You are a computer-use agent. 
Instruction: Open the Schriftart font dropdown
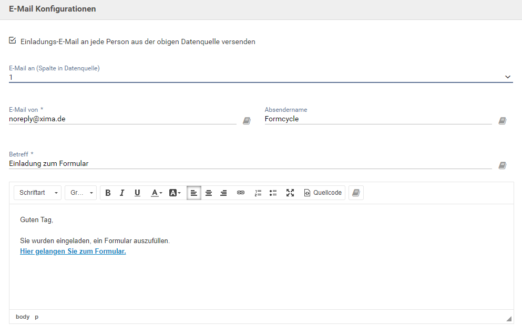pyautogui.click(x=39, y=193)
